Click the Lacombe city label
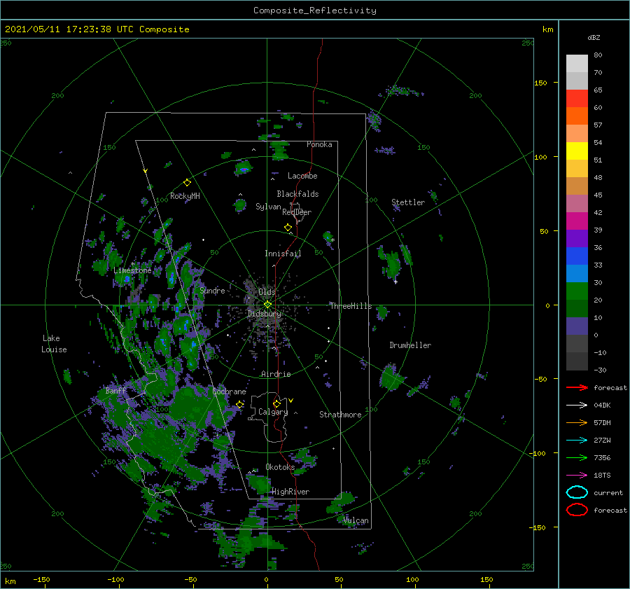The image size is (630, 589). pos(302,176)
